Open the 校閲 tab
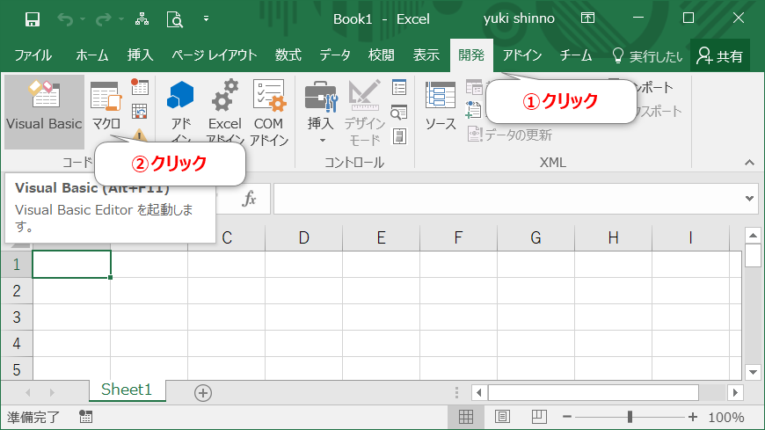765x430 pixels. 381,55
